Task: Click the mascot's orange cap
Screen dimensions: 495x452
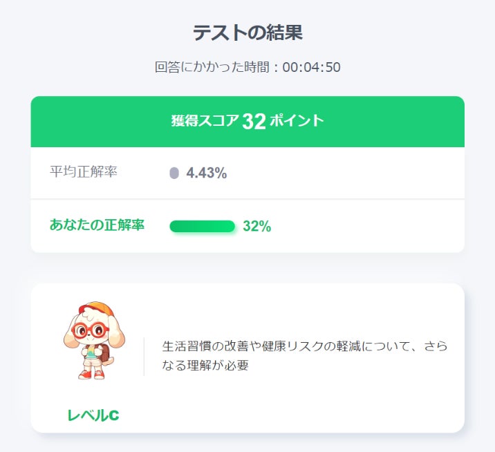Action: (97, 308)
